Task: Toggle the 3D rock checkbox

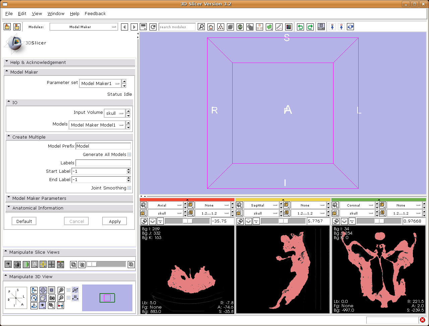Action: [69, 298]
